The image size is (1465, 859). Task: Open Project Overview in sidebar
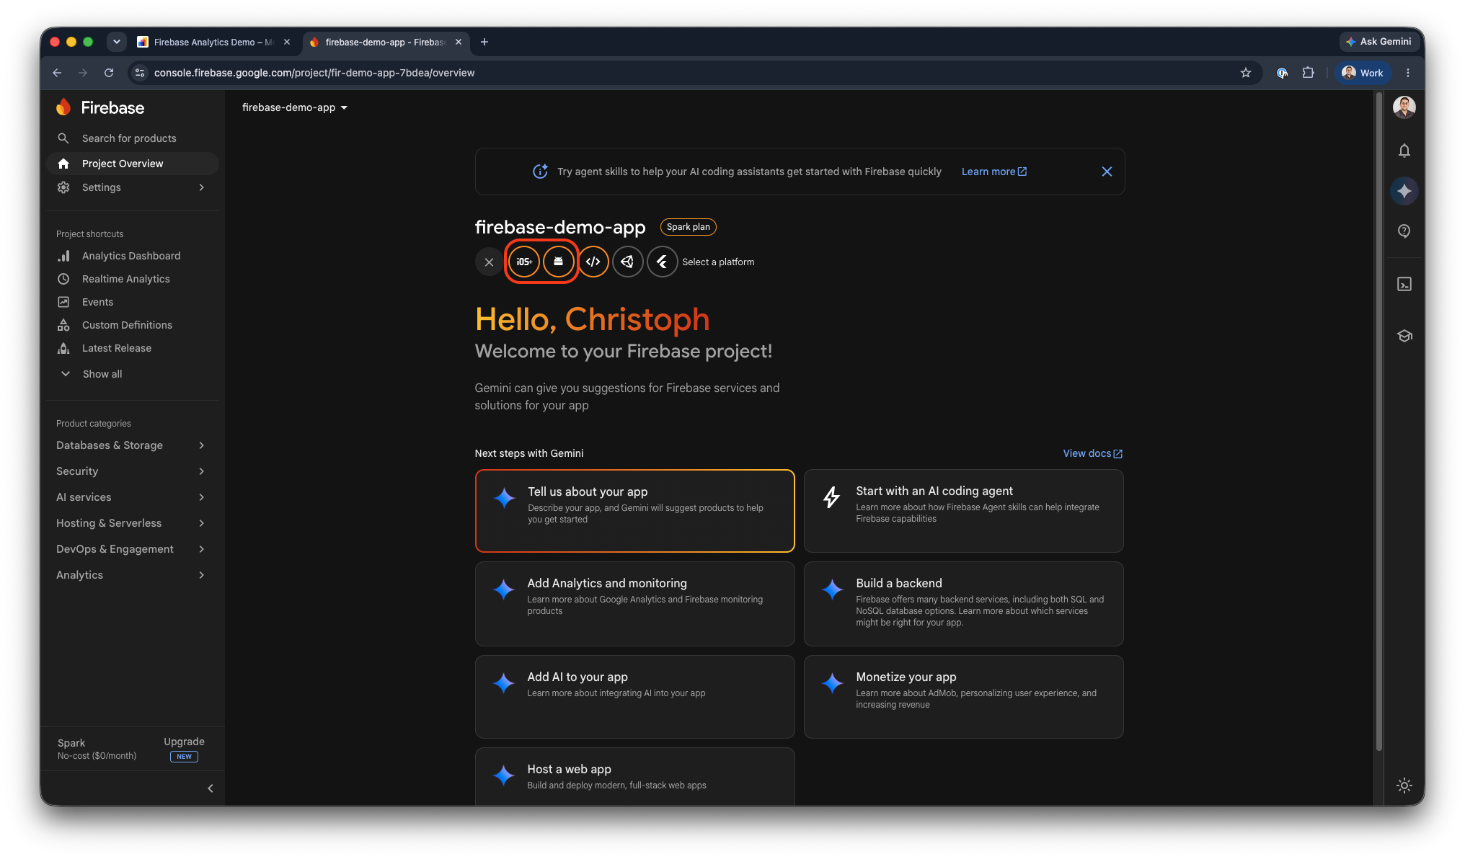point(133,164)
